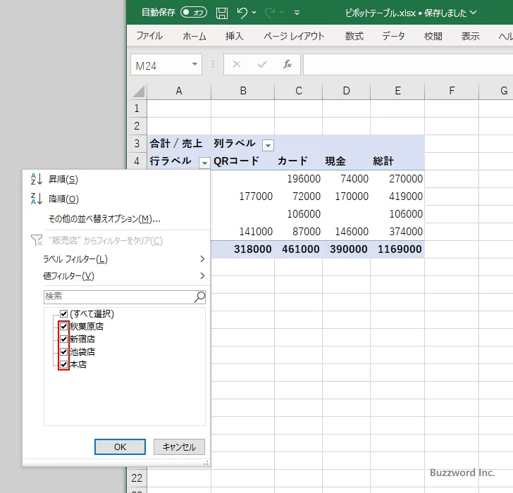Viewport: 513px width, 493px height.
Task: Open Customize Quick Access Toolbar dropdown
Action: (x=297, y=13)
